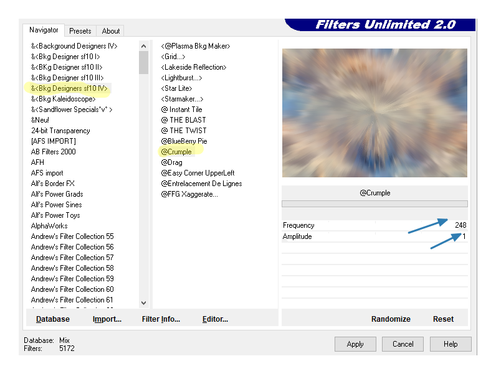Image resolution: width=496 pixels, height=374 pixels.
Task: Click the Cancel button
Action: (x=403, y=344)
